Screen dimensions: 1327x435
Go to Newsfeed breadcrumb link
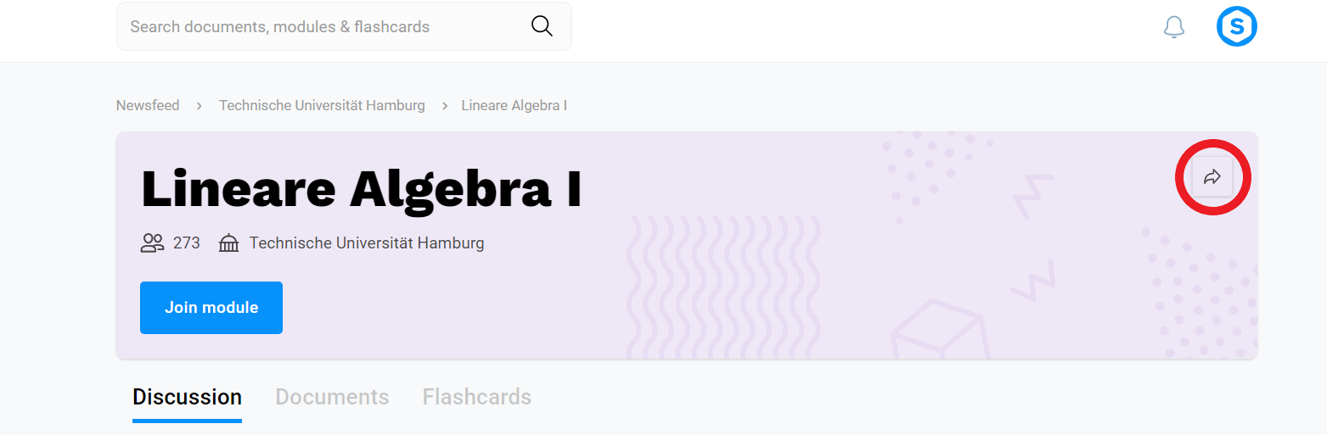pyautogui.click(x=148, y=105)
